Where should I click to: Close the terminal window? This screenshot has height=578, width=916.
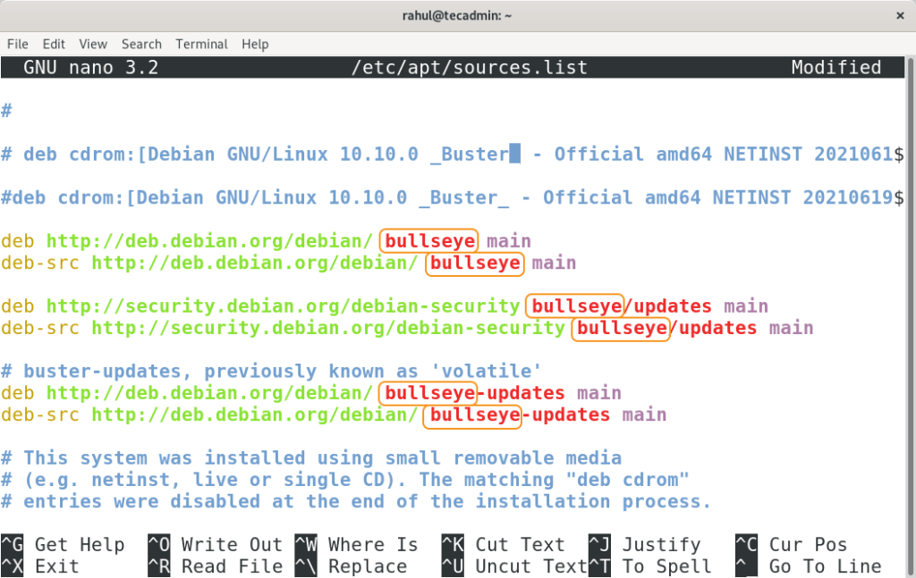899,15
